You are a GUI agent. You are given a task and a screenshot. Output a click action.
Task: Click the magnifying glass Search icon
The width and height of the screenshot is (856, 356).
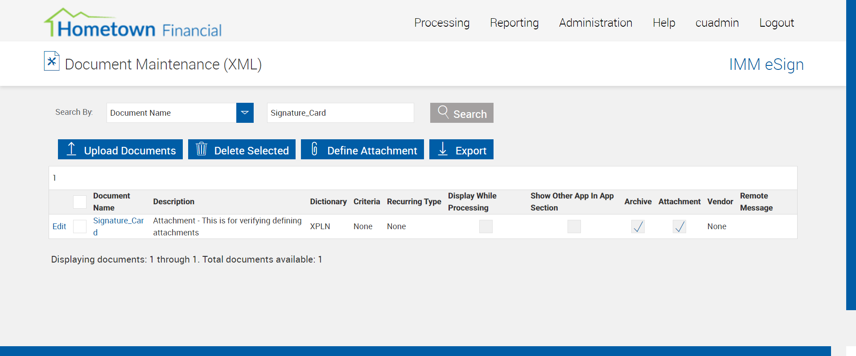(x=443, y=112)
